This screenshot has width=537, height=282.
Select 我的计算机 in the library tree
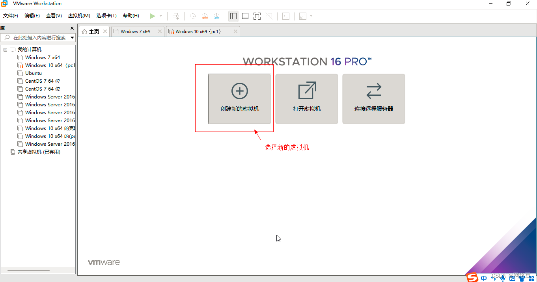[29, 50]
